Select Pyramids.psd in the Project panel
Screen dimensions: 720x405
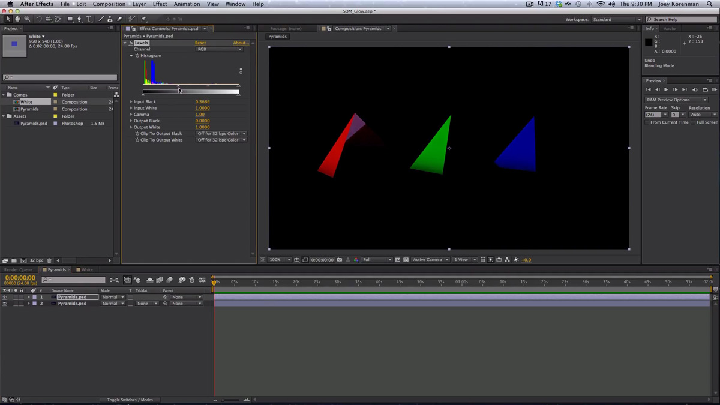coord(34,123)
